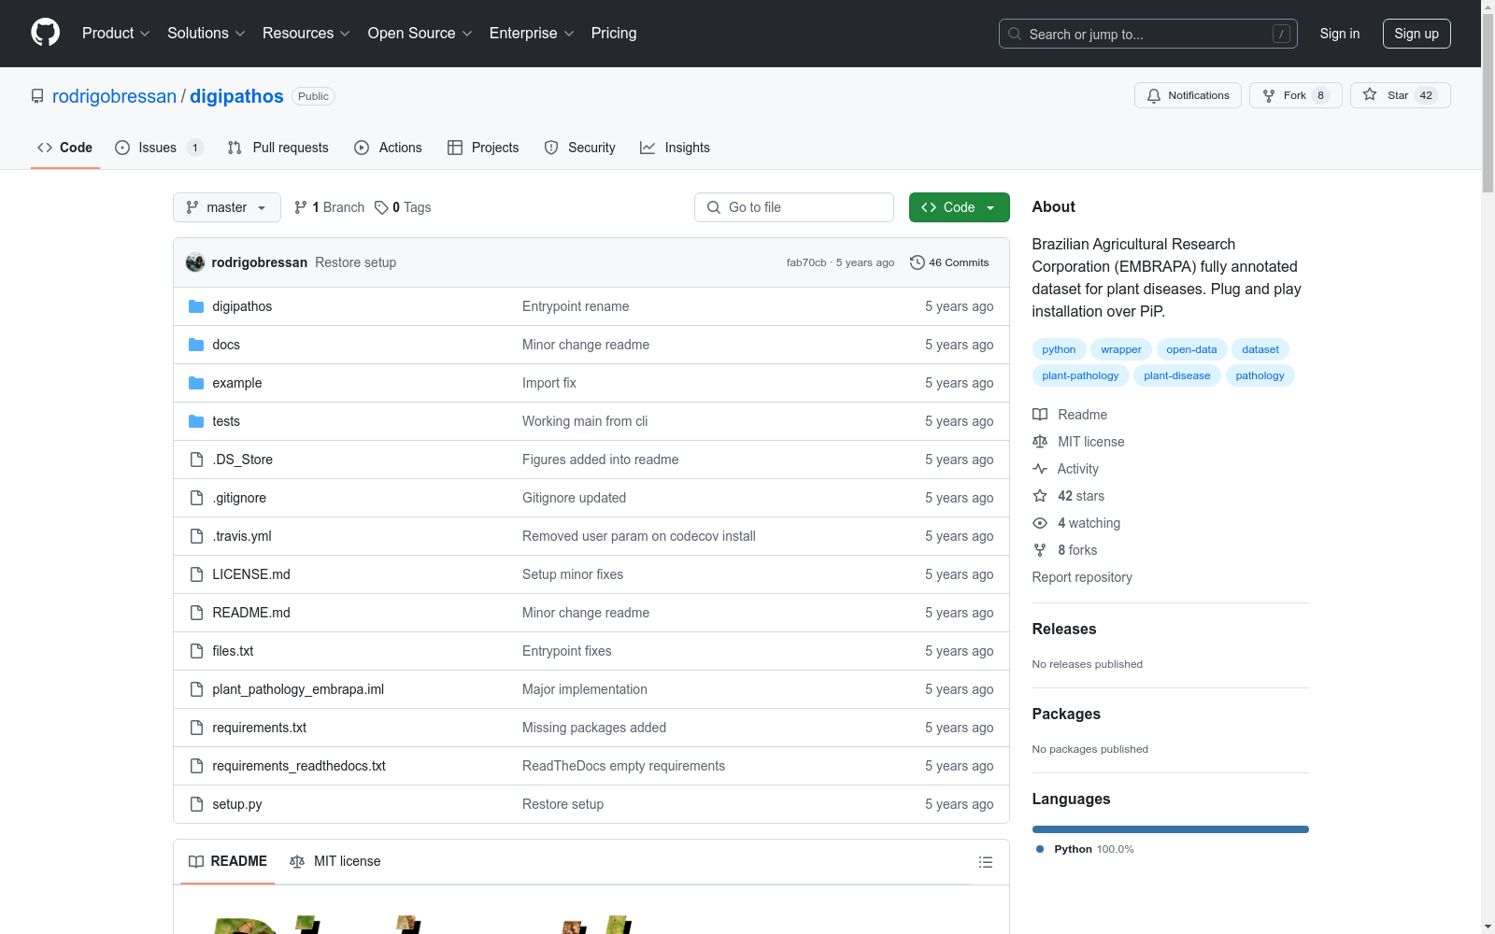The width and height of the screenshot is (1495, 934).
Task: Switch to the Pull requests tab
Action: [x=278, y=148]
